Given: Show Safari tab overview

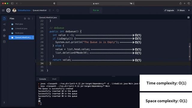Looking at the screenshot, I should tap(189, 3).
